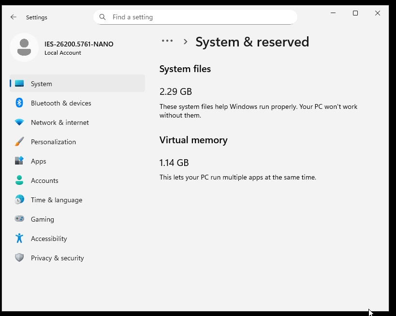Minimize the Settings window

[333, 13]
